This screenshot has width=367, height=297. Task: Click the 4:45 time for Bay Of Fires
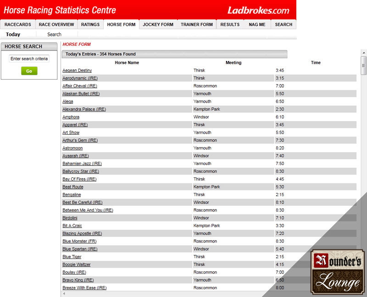280,179
